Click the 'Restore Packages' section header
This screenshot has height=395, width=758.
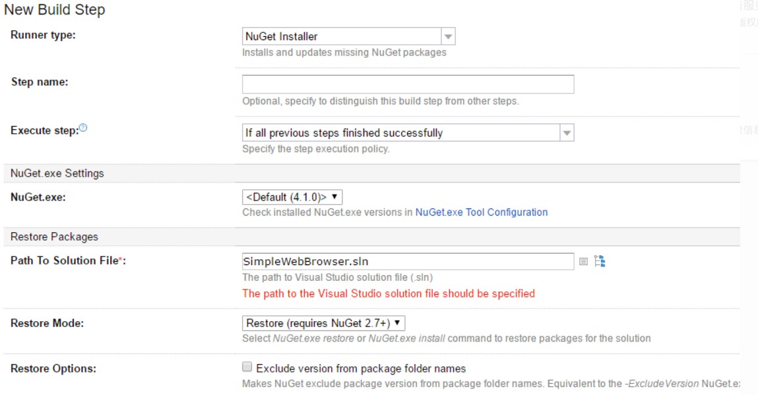point(54,237)
